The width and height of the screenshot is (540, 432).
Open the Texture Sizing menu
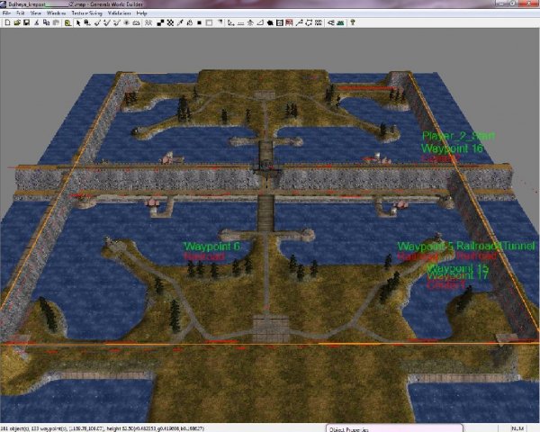tap(87, 13)
